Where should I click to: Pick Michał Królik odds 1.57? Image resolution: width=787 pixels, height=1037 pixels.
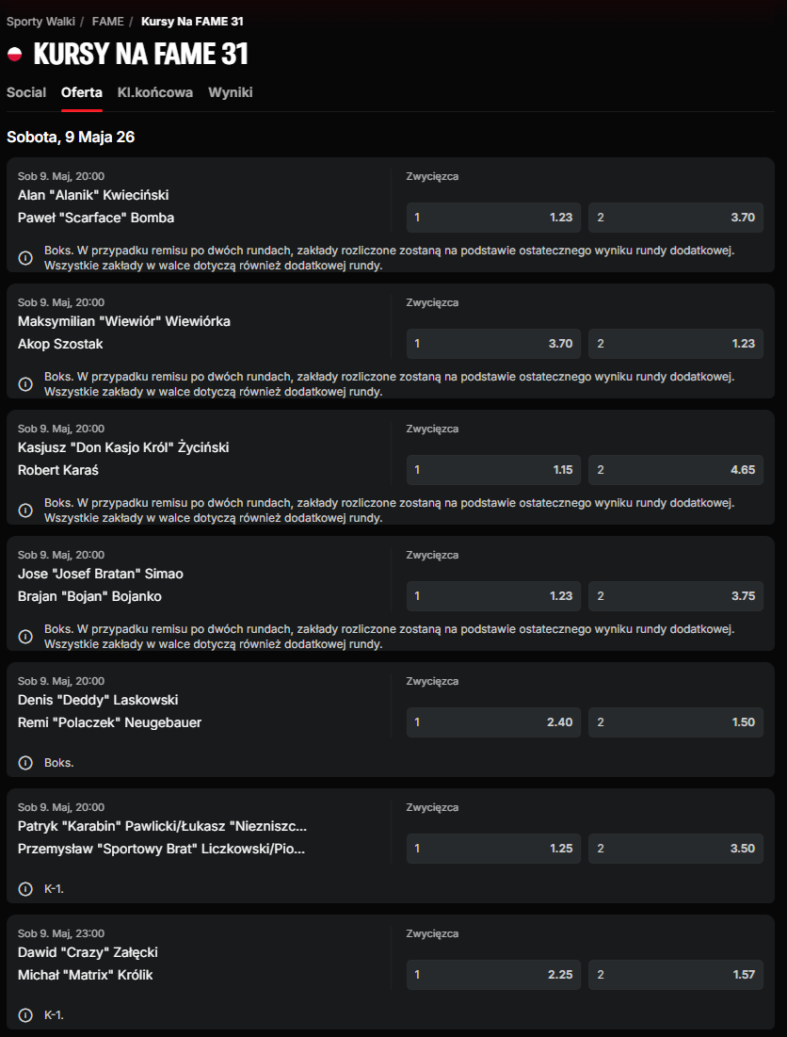point(676,975)
